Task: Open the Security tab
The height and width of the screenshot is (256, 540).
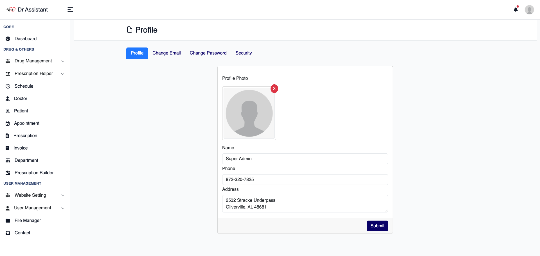Action: pos(244,53)
